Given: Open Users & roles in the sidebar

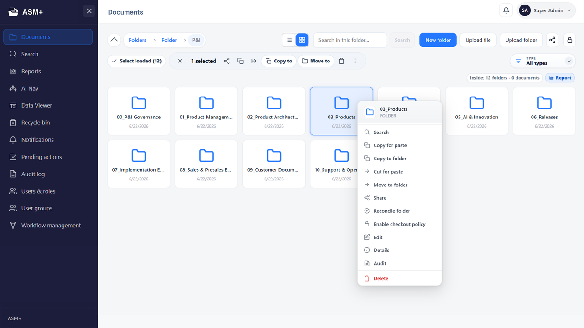Looking at the screenshot, I should (48, 191).
